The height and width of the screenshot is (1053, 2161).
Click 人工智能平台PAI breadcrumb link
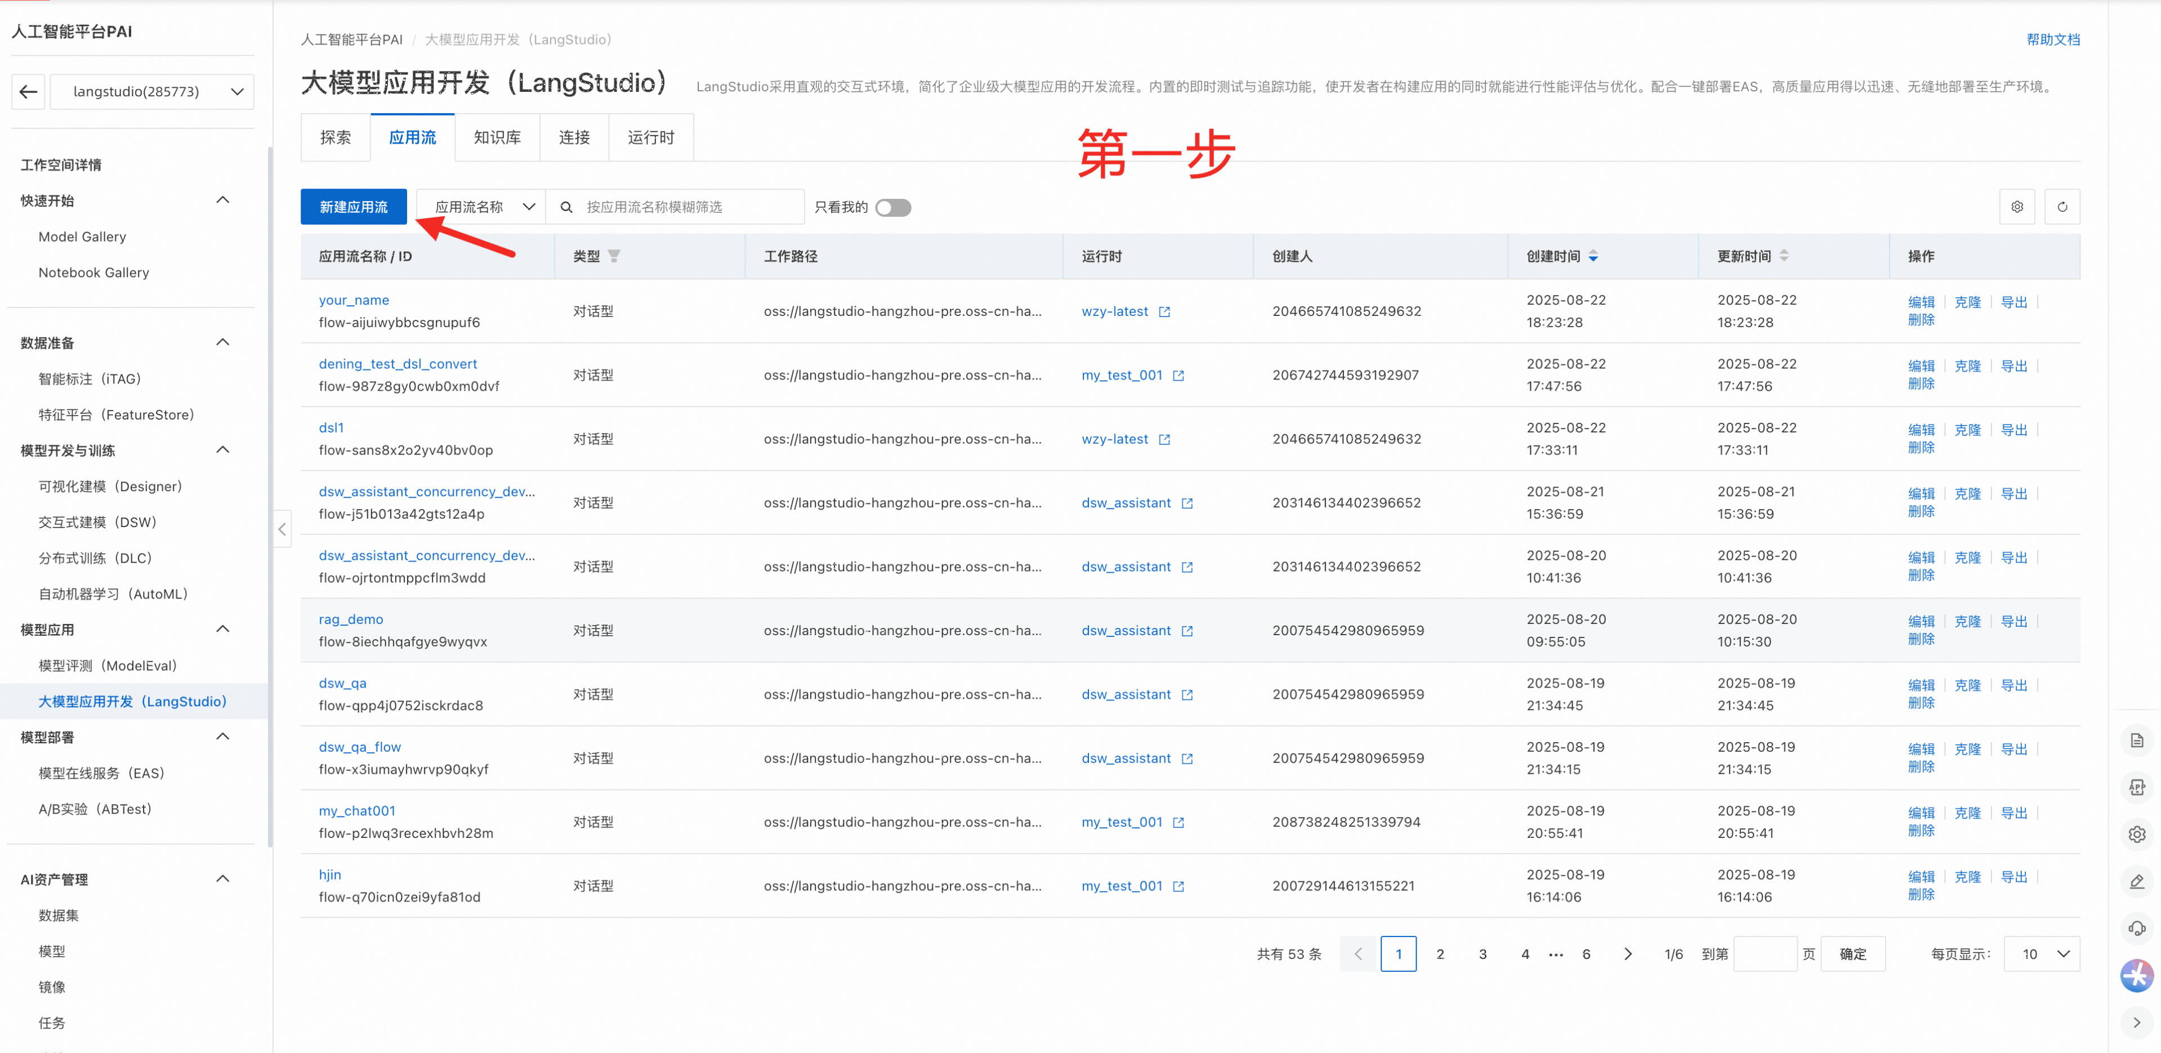point(351,39)
